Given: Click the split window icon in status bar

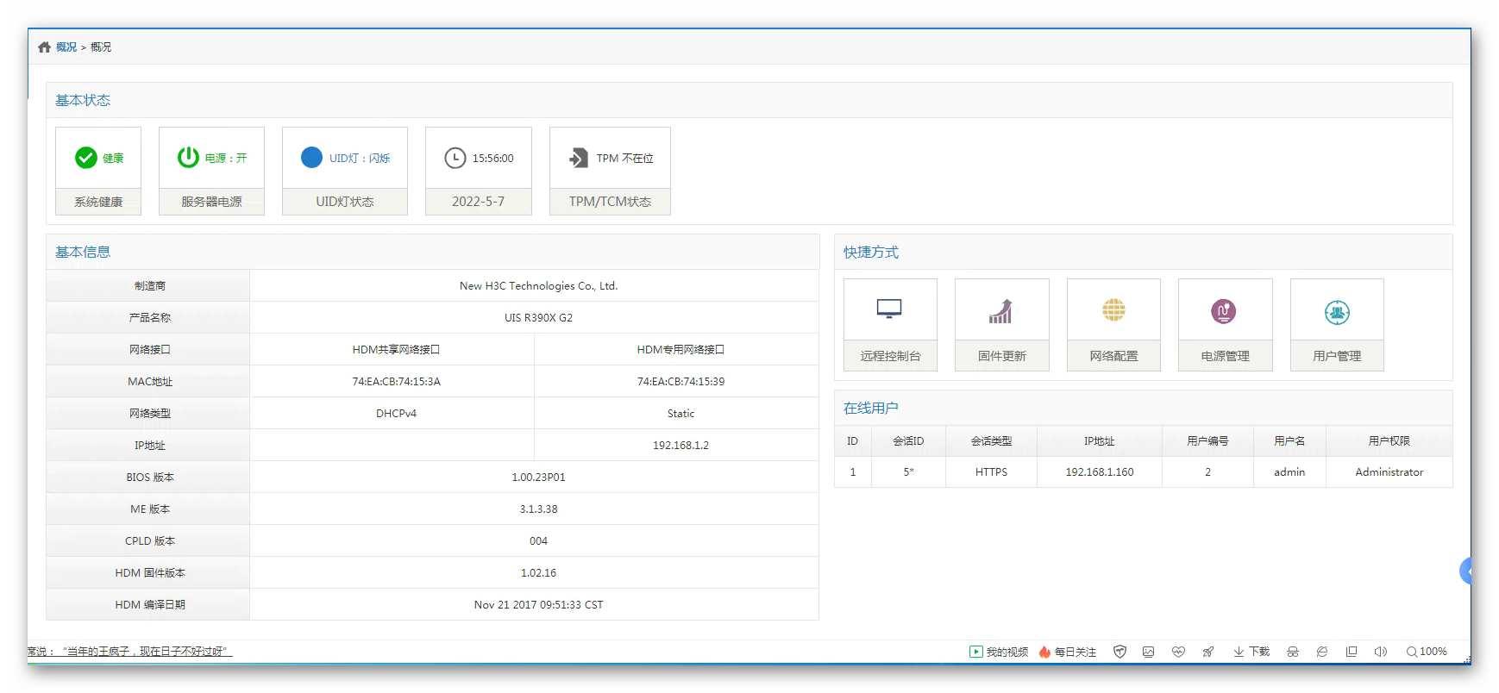Looking at the screenshot, I should tap(1352, 652).
